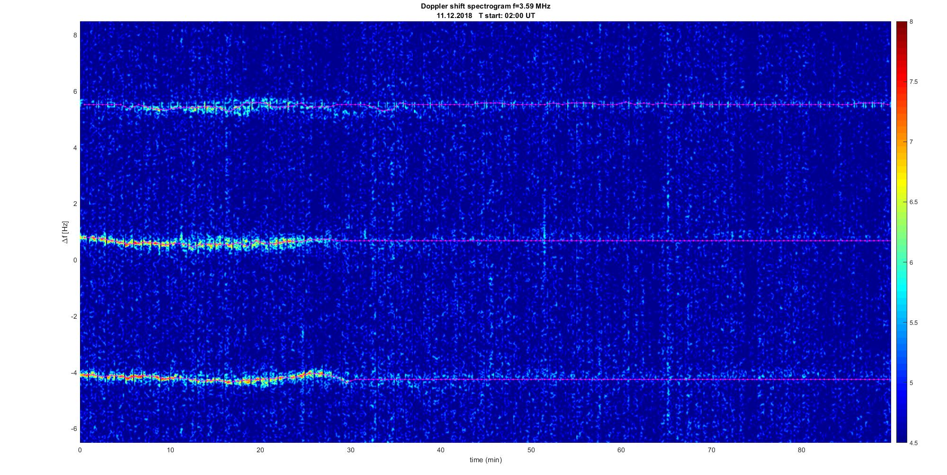This screenshot has height=475, width=947.
Task: Click the colorbar tick label '7.5'
Action: (913, 82)
